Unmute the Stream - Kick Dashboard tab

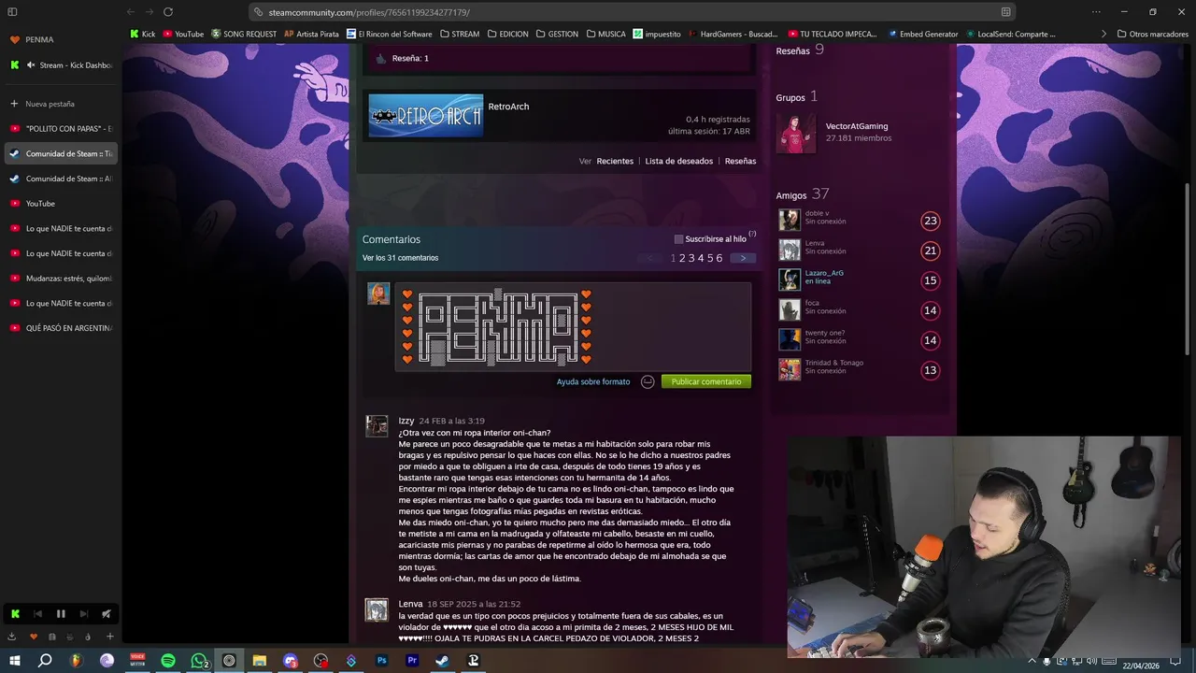31,65
